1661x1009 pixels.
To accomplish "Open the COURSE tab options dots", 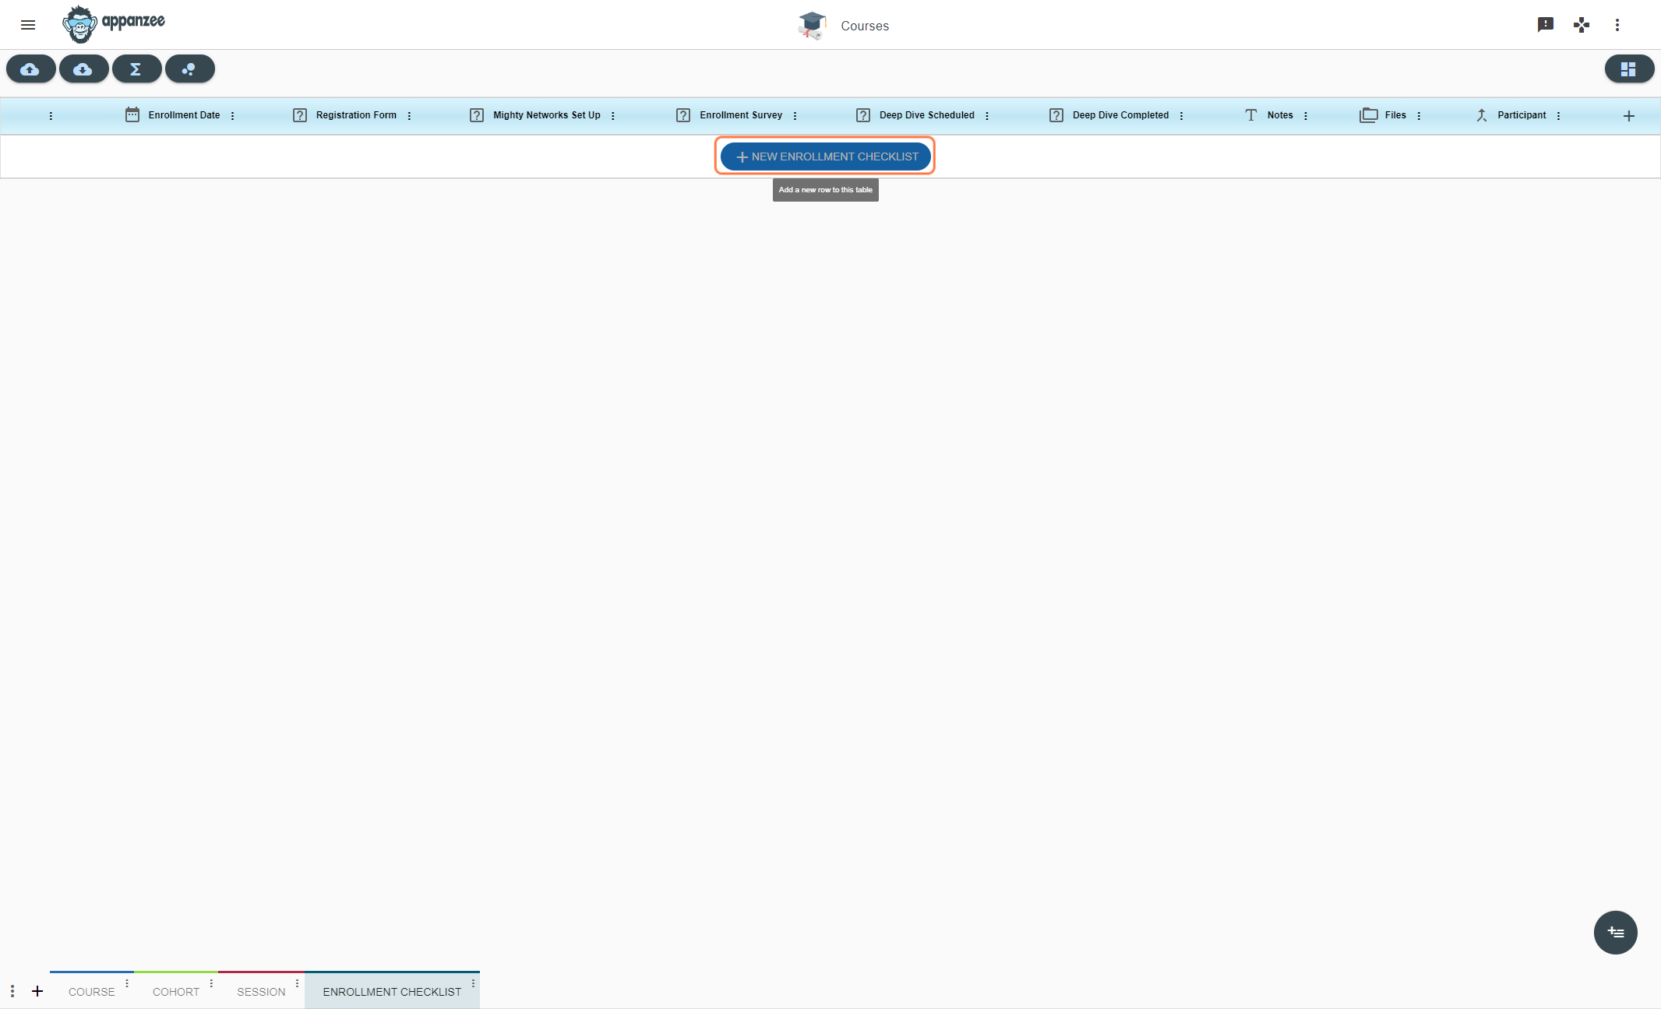I will coord(127,983).
